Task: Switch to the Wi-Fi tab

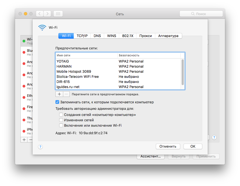Action: coord(66,36)
